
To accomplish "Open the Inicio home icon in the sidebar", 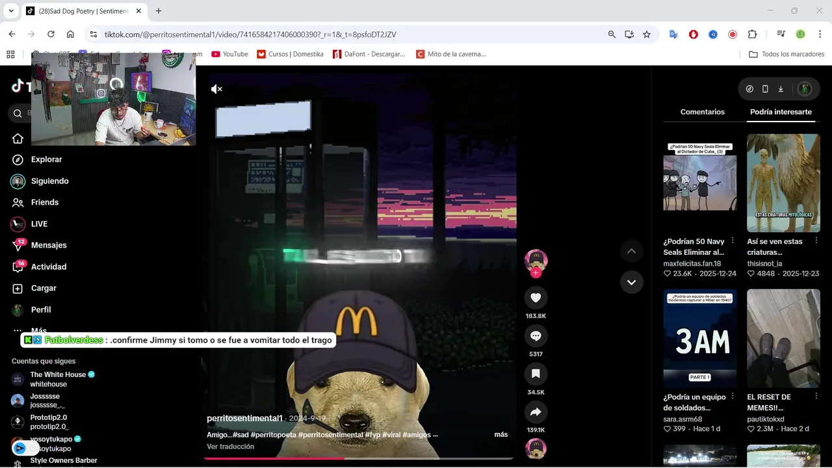I will (x=18, y=138).
